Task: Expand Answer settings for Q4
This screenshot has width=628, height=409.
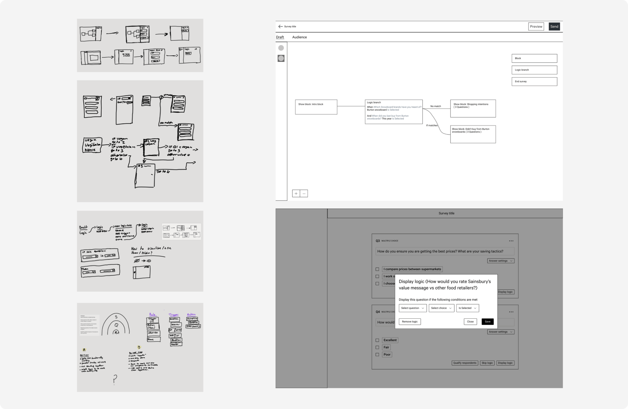Action: 501,332
